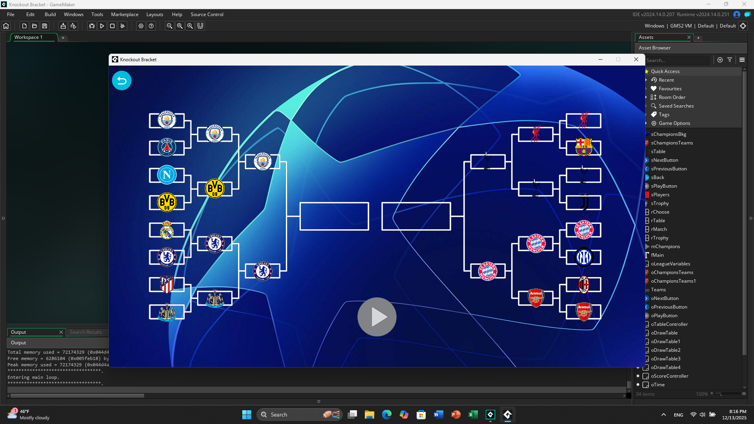Click the Debug bug icon in toolbar

pos(92,26)
